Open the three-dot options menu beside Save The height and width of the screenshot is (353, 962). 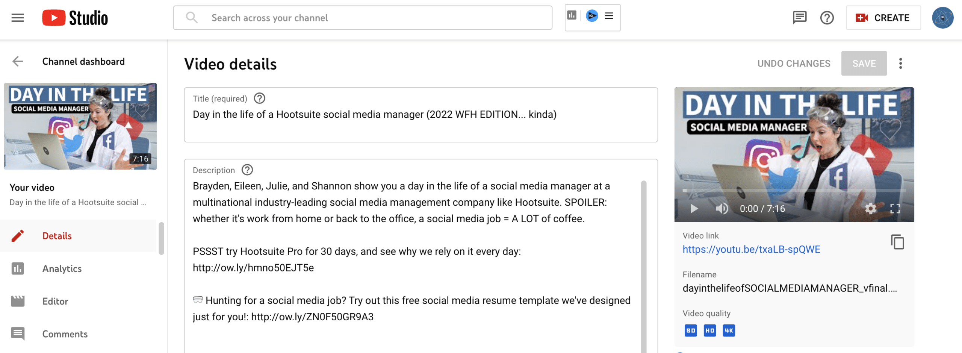[900, 64]
